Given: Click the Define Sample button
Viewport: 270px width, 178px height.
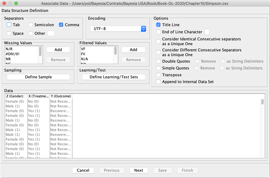Looking at the screenshot, I should [38, 77].
